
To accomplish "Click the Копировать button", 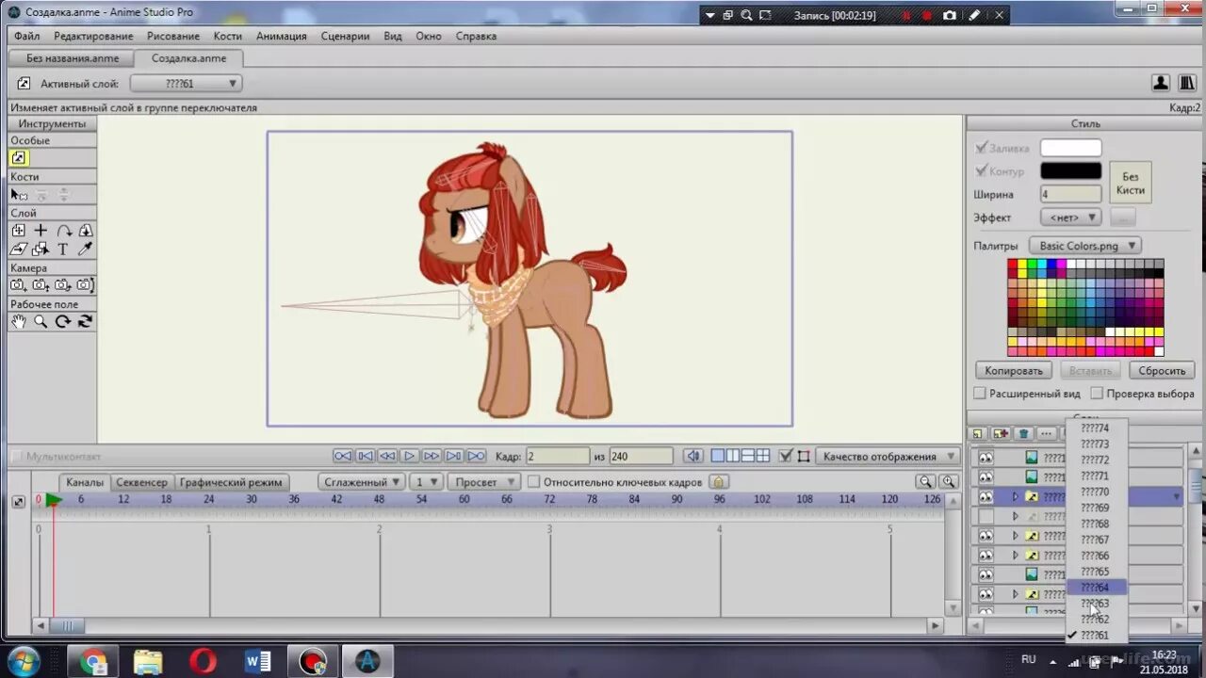I will point(1014,371).
